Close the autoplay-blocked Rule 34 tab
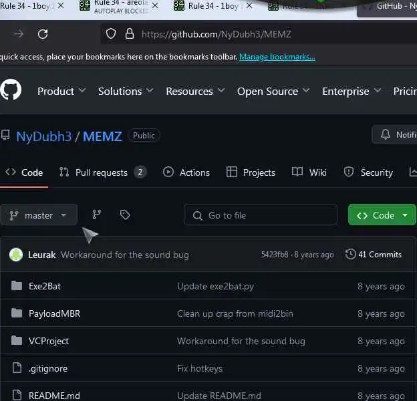Image resolution: width=417 pixels, height=401 pixels. click(x=155, y=5)
